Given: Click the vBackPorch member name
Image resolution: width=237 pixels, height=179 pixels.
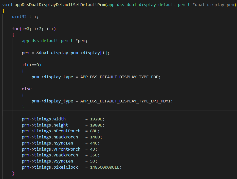Looking at the screenshot, I should coord(66,155).
